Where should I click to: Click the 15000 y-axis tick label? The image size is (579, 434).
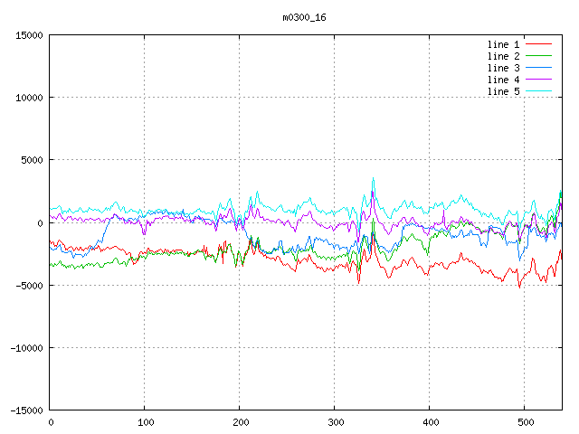[29, 35]
